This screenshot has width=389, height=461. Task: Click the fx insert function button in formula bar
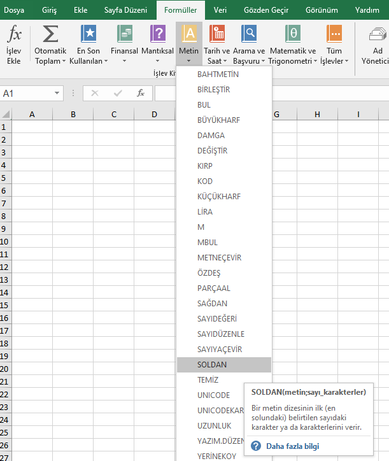[141, 93]
